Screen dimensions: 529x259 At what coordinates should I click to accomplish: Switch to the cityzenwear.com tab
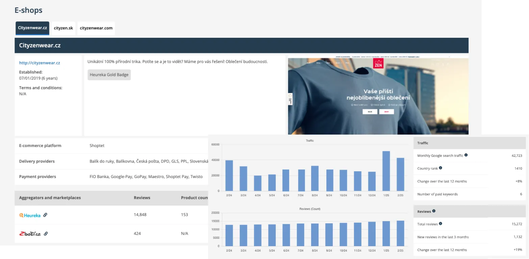click(96, 28)
